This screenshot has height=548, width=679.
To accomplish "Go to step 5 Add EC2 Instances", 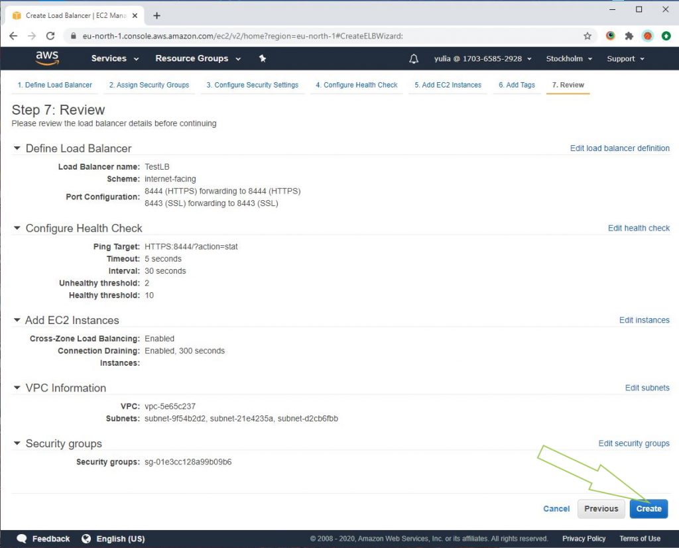I will click(x=448, y=85).
